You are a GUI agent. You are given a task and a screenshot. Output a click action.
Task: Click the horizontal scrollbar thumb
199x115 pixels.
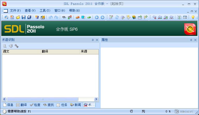click(x=43, y=99)
